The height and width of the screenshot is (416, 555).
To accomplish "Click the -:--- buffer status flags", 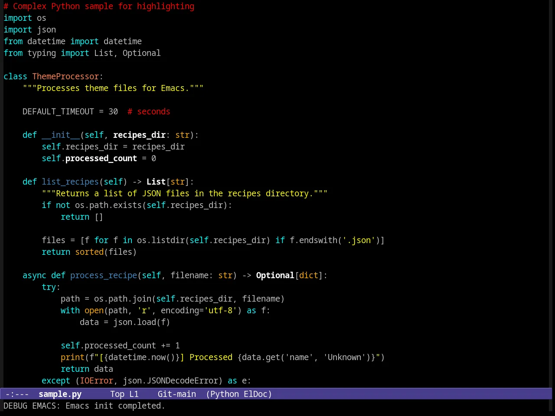I will tap(17, 394).
